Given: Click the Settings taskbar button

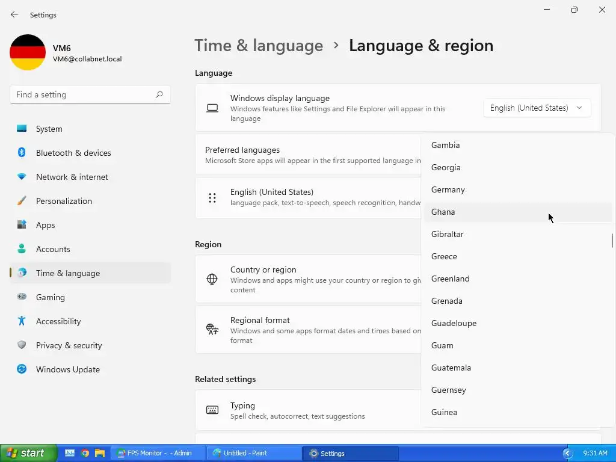Looking at the screenshot, I should 351,453.
